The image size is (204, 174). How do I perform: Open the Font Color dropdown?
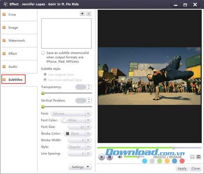76,120
